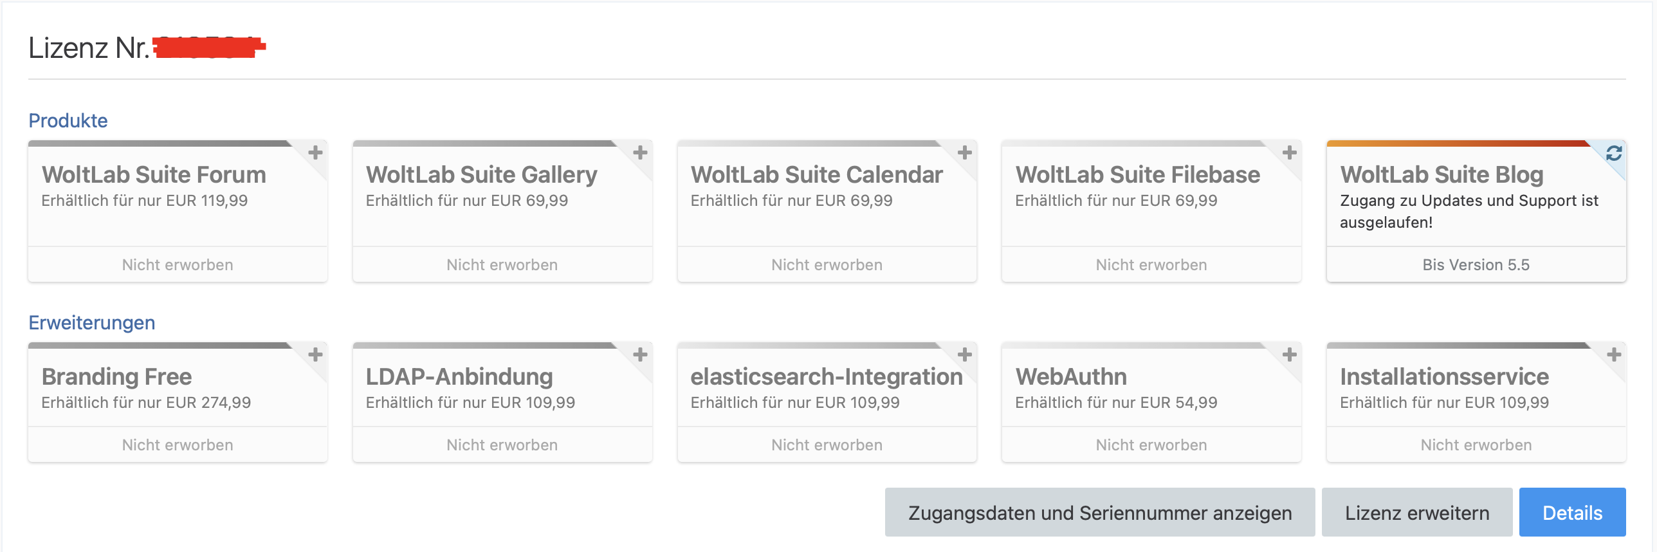Click plus icon on Branding Free card
The width and height of the screenshot is (1657, 552).
(315, 355)
